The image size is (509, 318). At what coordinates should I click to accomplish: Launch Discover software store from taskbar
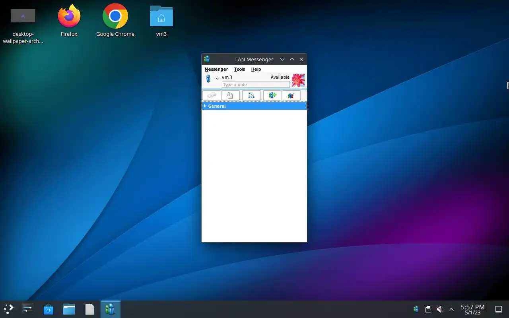[x=49, y=309]
